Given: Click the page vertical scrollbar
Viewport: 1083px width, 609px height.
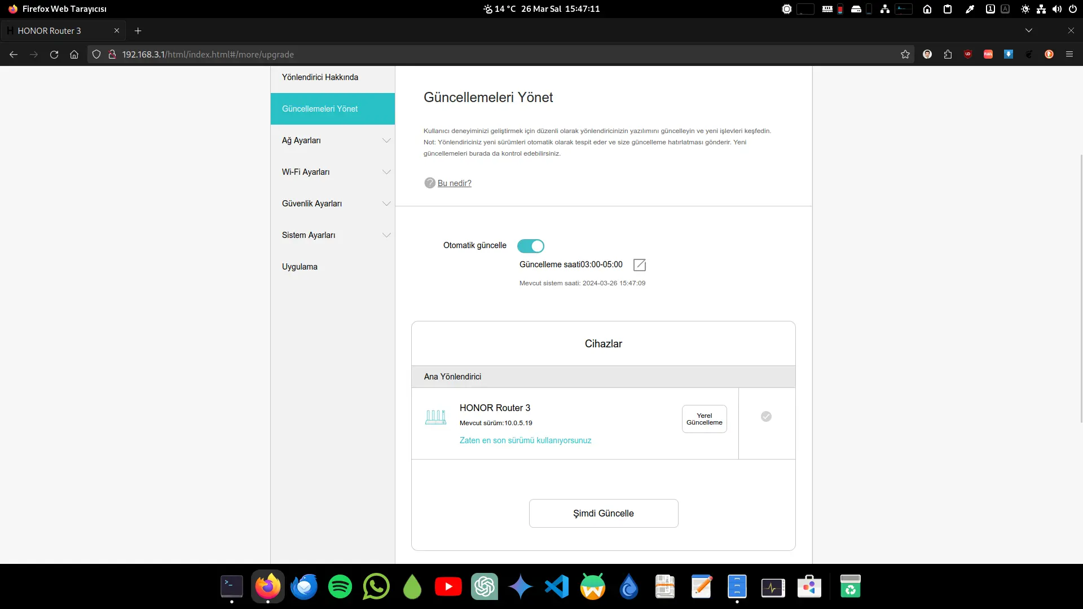Looking at the screenshot, I should pyautogui.click(x=1081, y=288).
